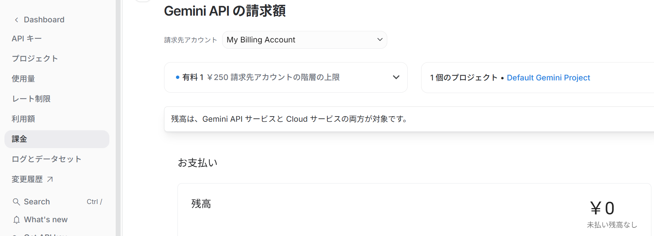Click the Dashboard back link
This screenshot has height=236, width=654.
pyautogui.click(x=44, y=20)
